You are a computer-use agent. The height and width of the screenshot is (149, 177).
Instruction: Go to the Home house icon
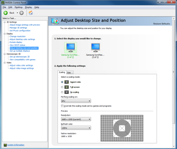tap(31, 13)
